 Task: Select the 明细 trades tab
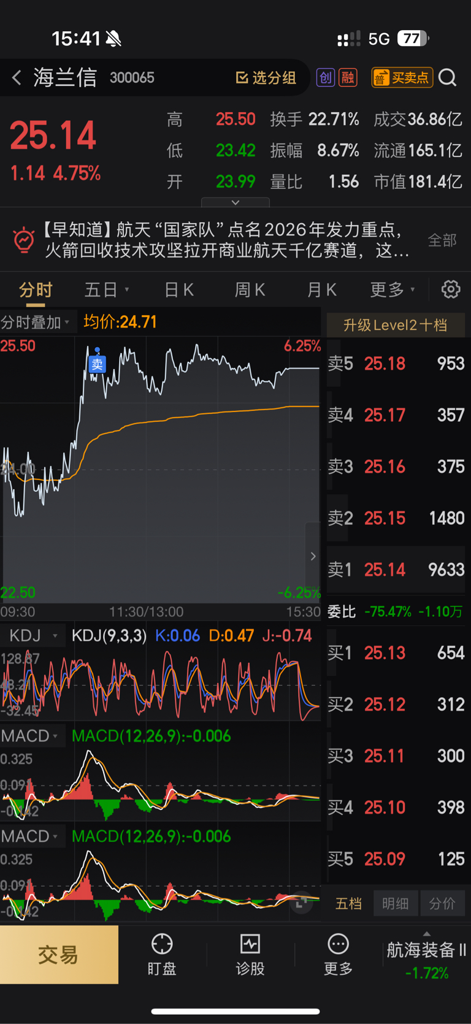[396, 903]
